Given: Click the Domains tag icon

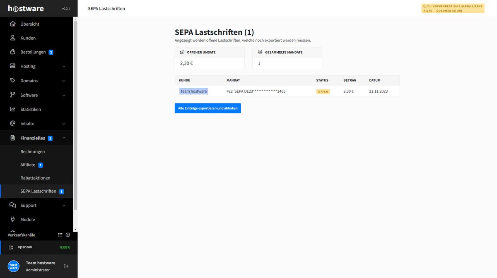Looking at the screenshot, I should coord(13,81).
